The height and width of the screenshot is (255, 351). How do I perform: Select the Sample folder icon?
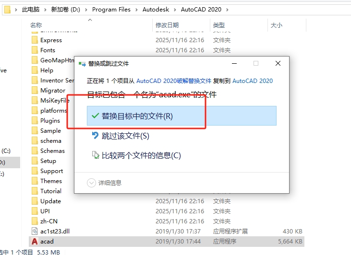pos(35,131)
